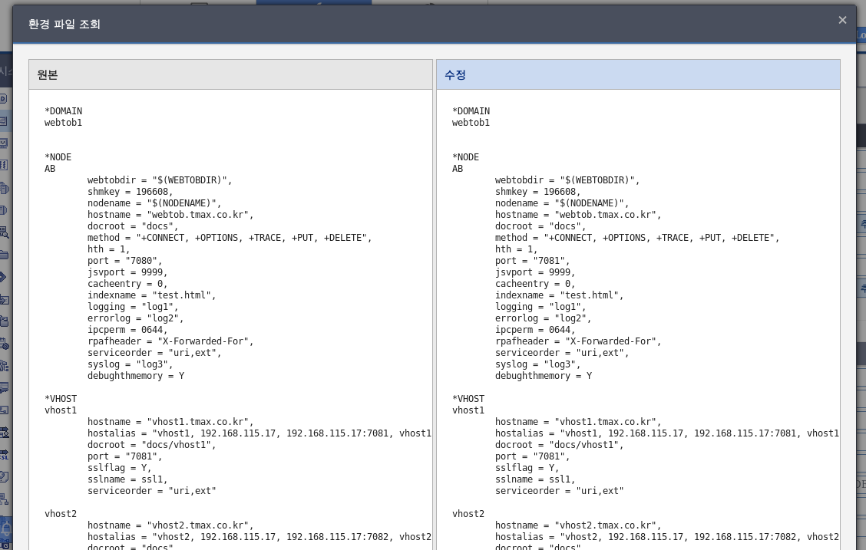Viewport: 866px width, 550px height.
Task: Select *DOMAIN heading in the 원본 pane
Action: (64, 111)
